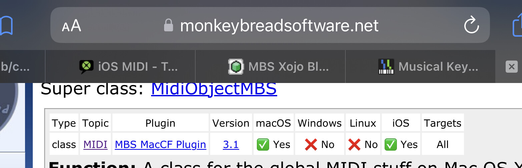Click the green cube MBS tab favicon
This screenshot has width=522, height=168.
pyautogui.click(x=236, y=67)
